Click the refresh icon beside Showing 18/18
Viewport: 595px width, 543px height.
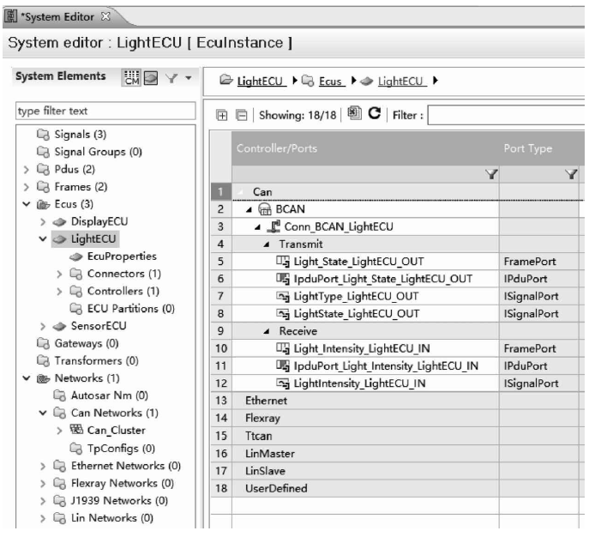tap(375, 112)
